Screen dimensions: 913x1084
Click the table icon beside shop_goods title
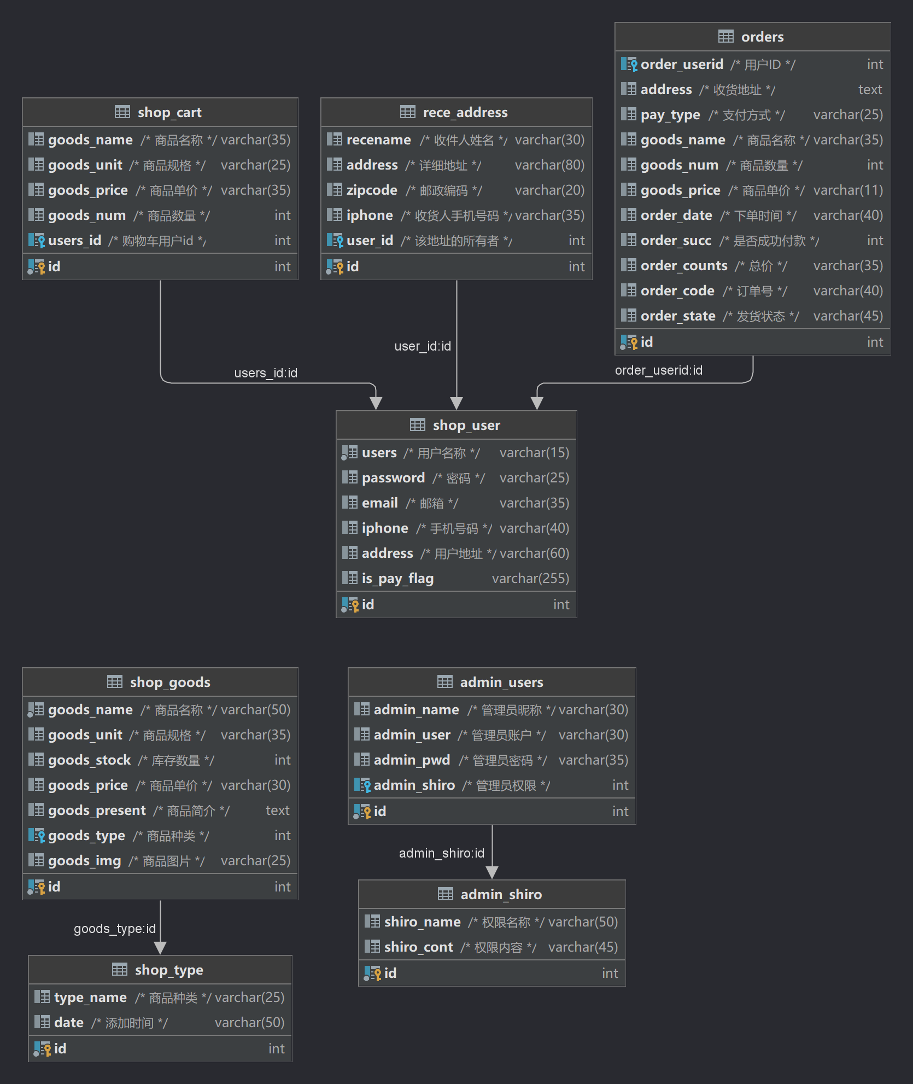pyautogui.click(x=115, y=682)
